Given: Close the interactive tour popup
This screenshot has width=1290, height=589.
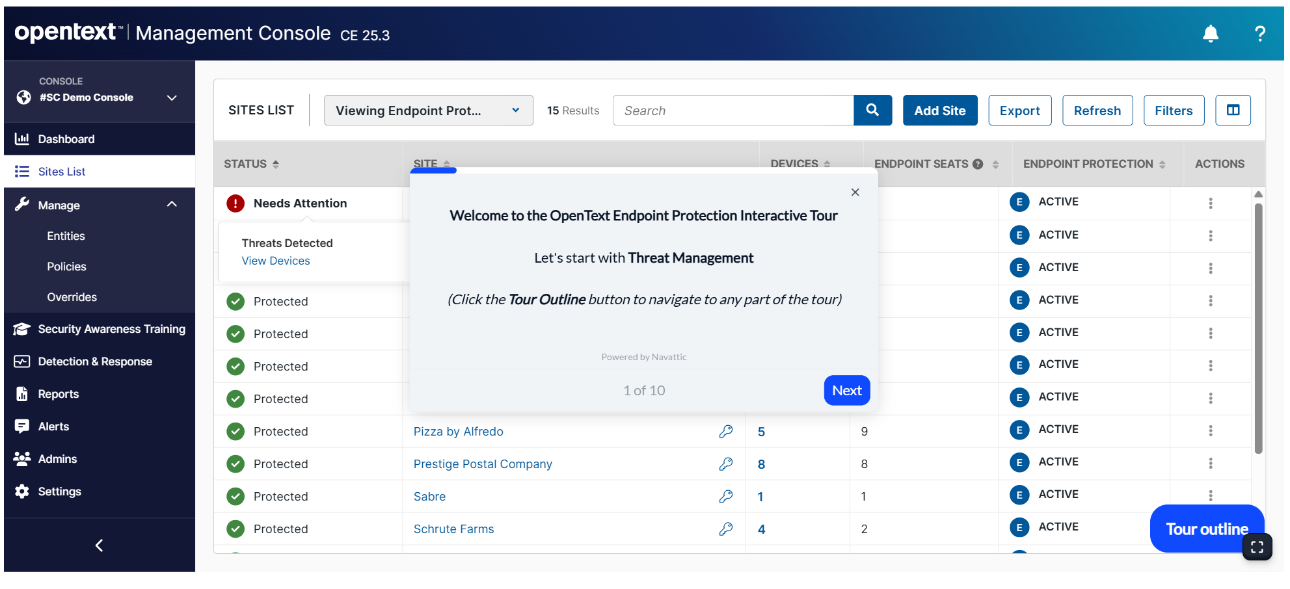Looking at the screenshot, I should [x=855, y=192].
